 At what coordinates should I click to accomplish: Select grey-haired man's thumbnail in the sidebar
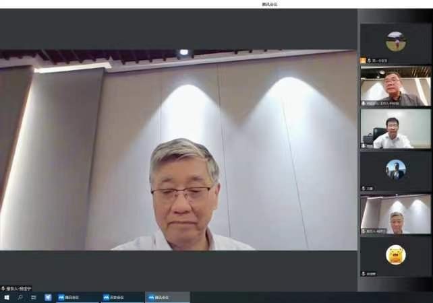(x=395, y=213)
